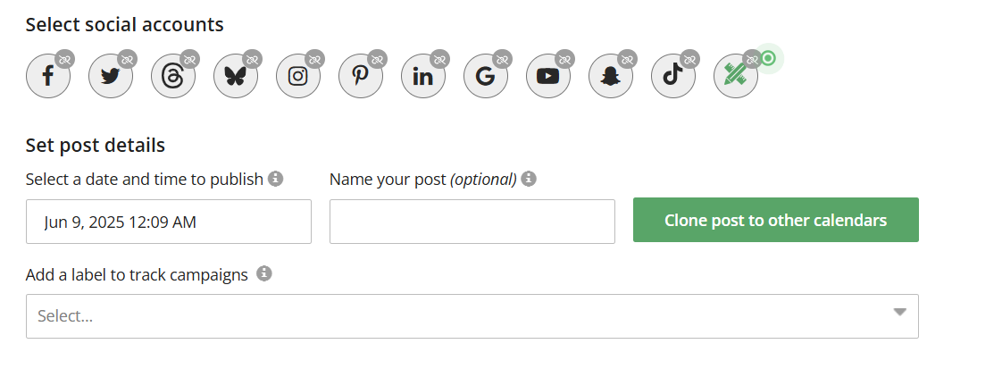Show info for campaign label tracking
The height and width of the screenshot is (369, 1002).
click(x=263, y=274)
